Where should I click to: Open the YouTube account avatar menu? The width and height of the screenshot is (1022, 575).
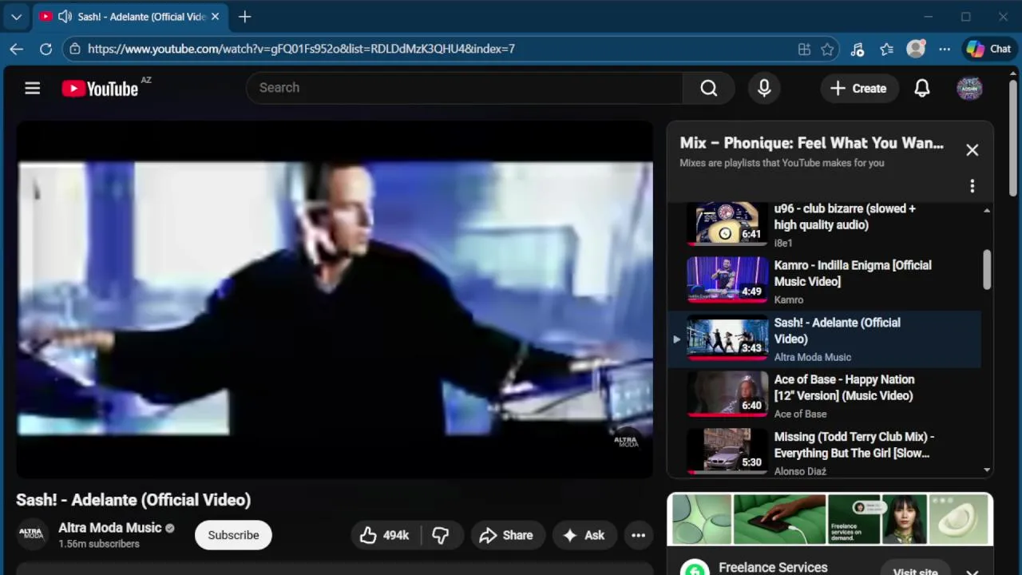click(x=969, y=88)
